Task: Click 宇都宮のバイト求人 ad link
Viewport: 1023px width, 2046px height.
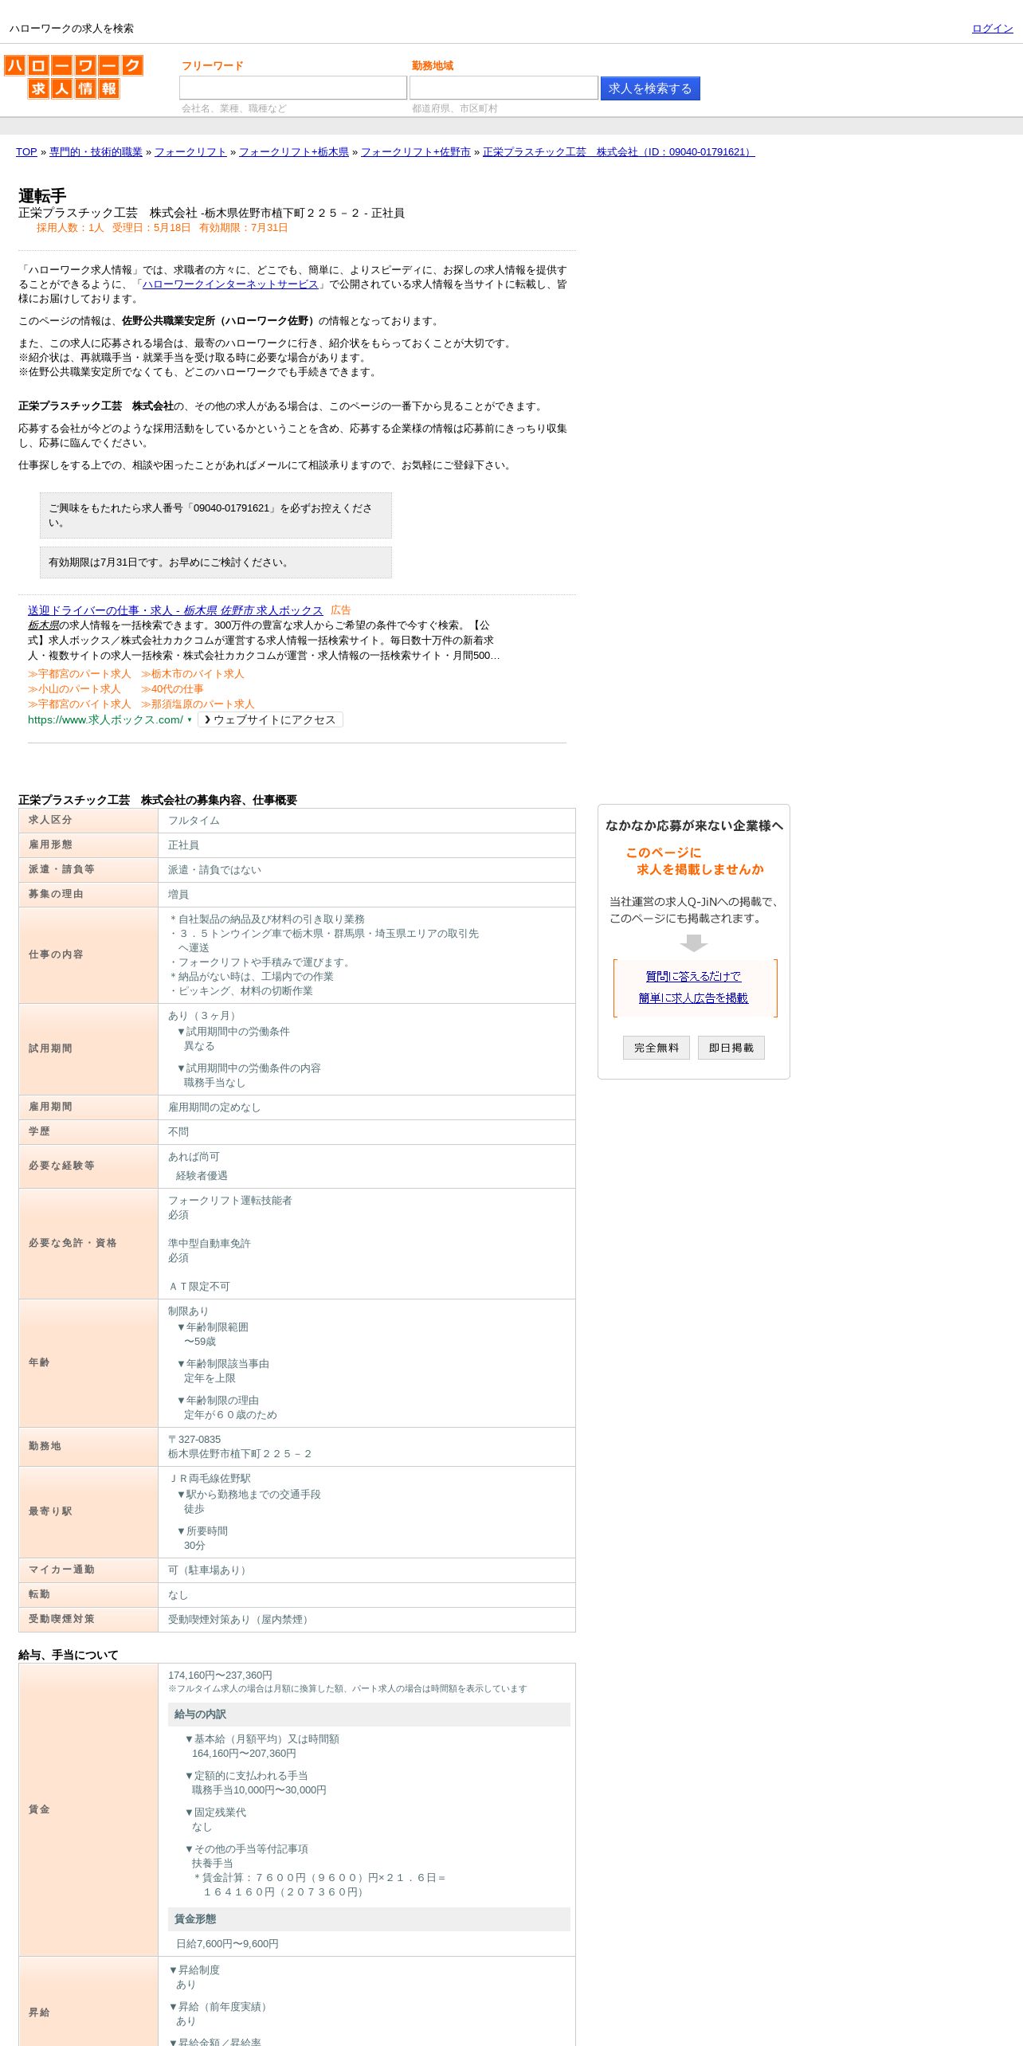Action: (x=80, y=704)
